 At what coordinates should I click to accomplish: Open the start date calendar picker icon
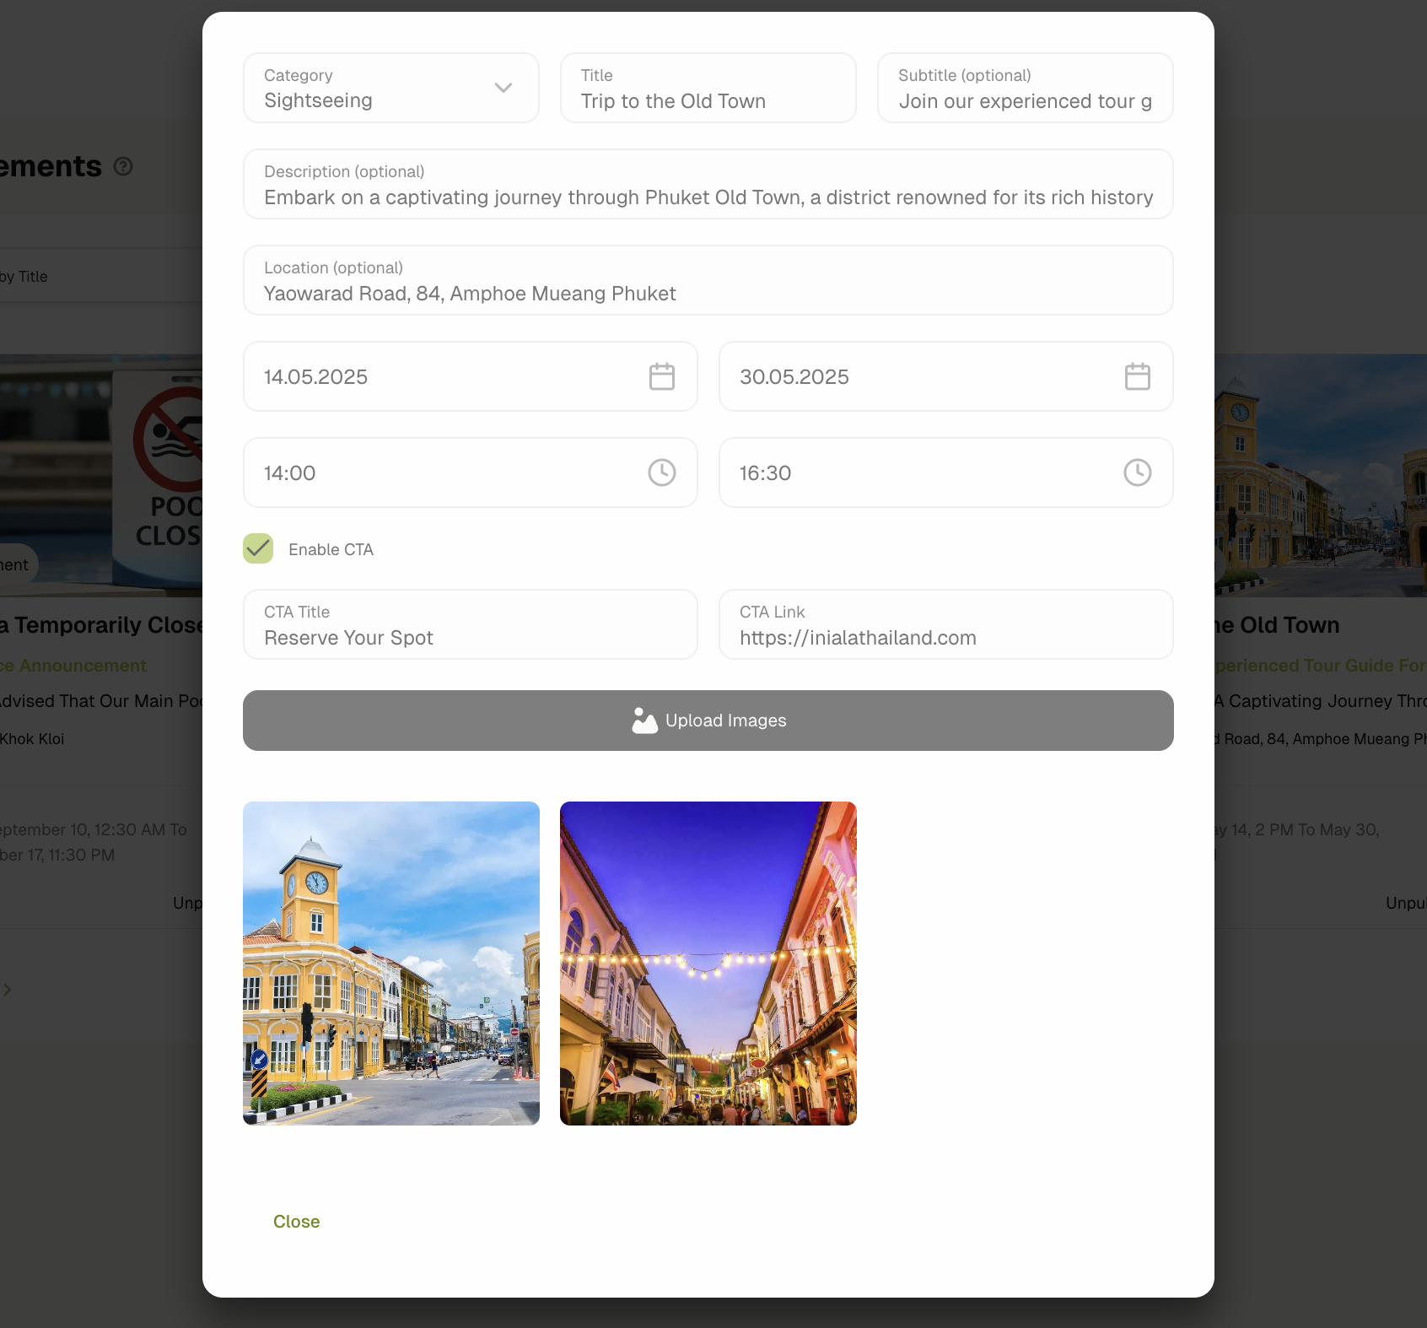tap(661, 376)
